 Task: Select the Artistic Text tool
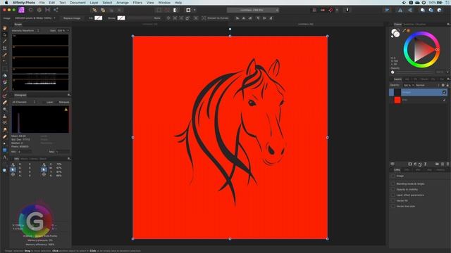(5, 157)
